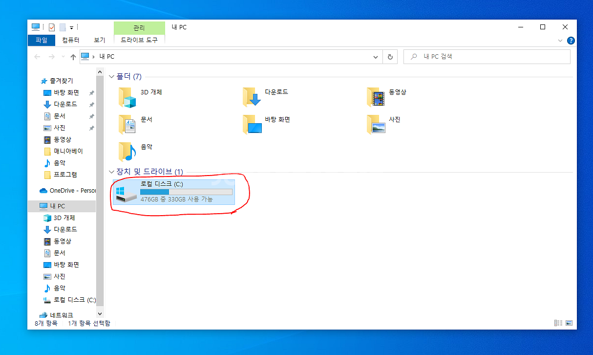Open pinned 바탕 화면 under 즐겨찾기
This screenshot has width=593, height=355.
(62, 92)
